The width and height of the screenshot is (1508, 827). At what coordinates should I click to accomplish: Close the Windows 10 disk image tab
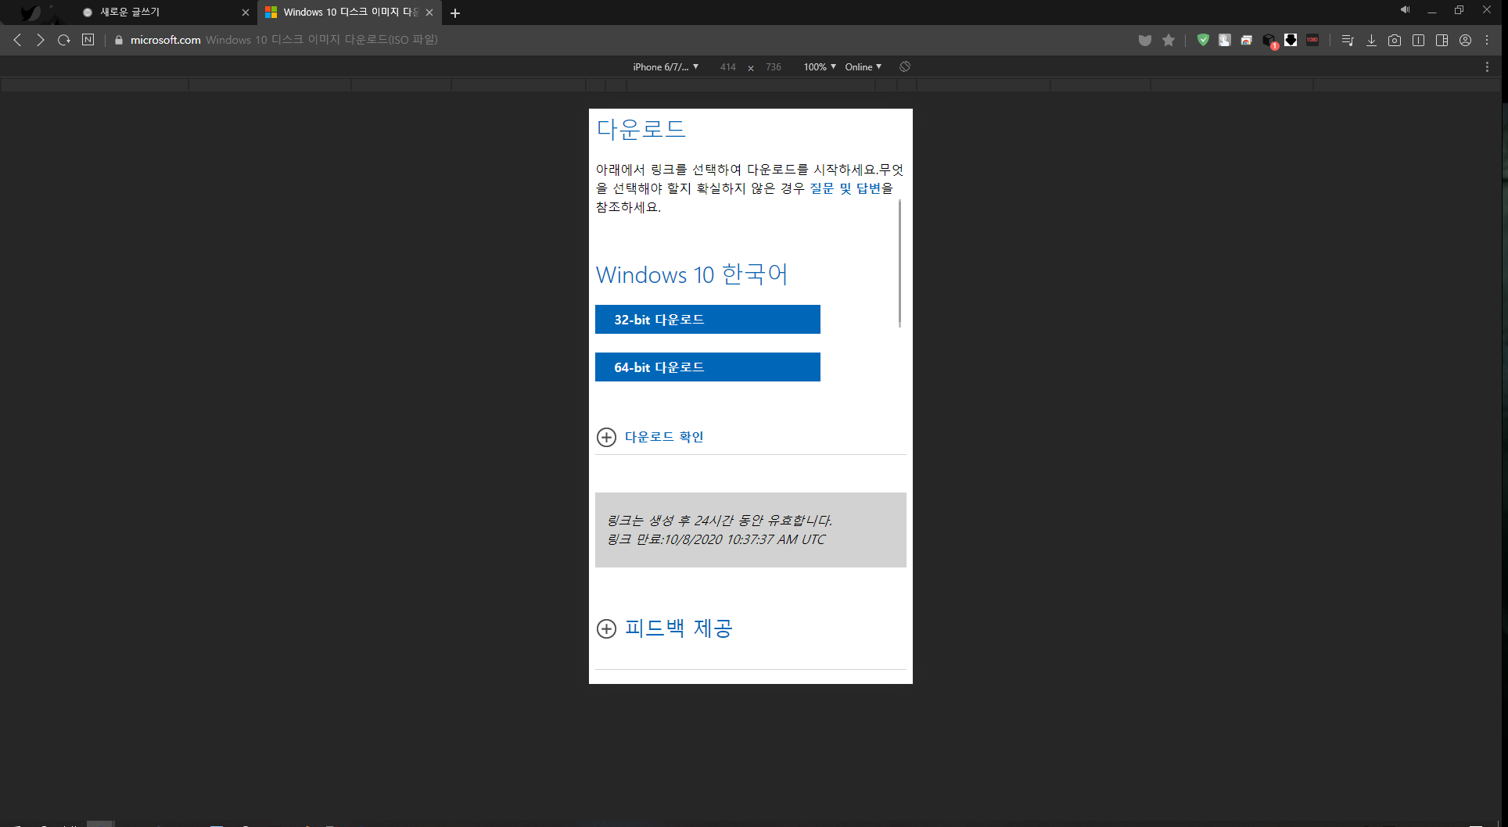coord(429,13)
